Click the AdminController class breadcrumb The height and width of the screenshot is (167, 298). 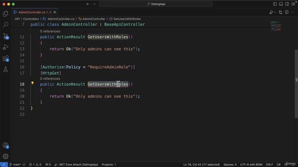click(92, 19)
